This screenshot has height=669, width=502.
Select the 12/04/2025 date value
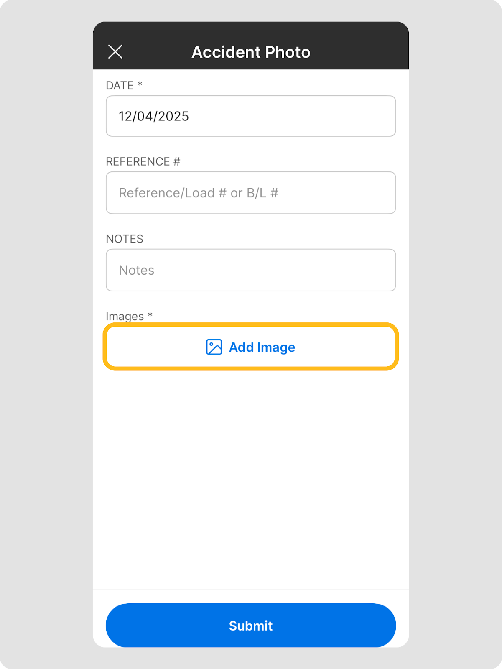point(154,116)
